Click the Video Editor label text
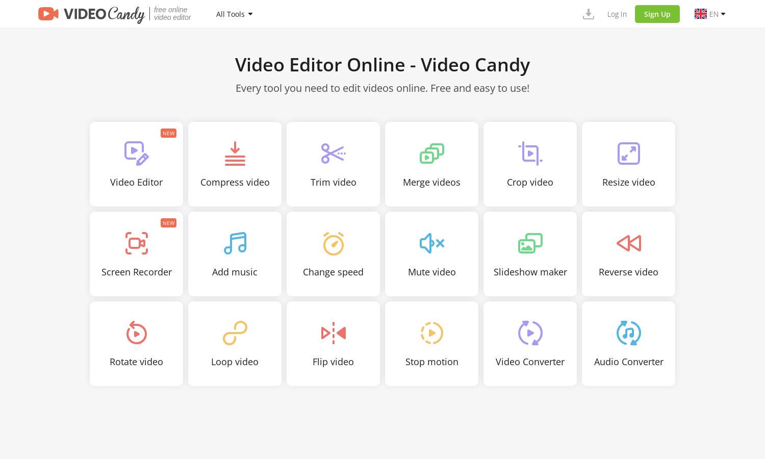 pyautogui.click(x=137, y=183)
